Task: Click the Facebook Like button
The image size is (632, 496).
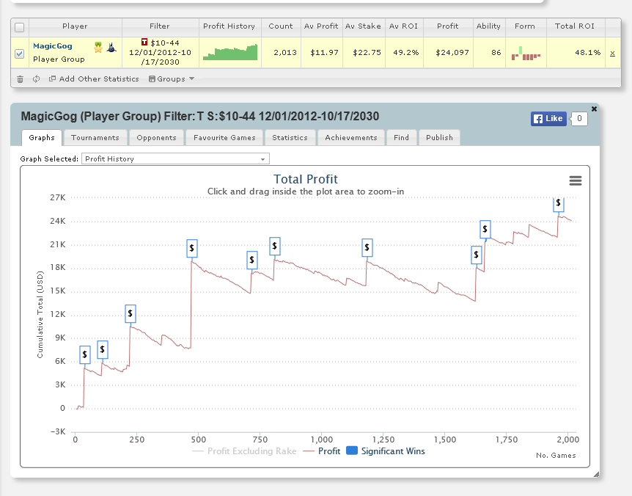Action: pyautogui.click(x=548, y=119)
